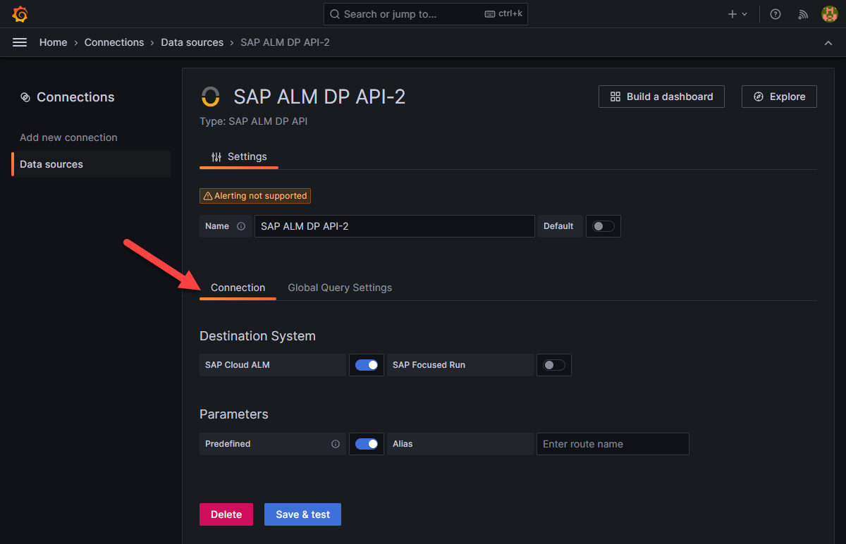This screenshot has width=846, height=544.
Task: Click the SAP ALM DP API-2 breadcrumb text
Action: click(x=286, y=42)
